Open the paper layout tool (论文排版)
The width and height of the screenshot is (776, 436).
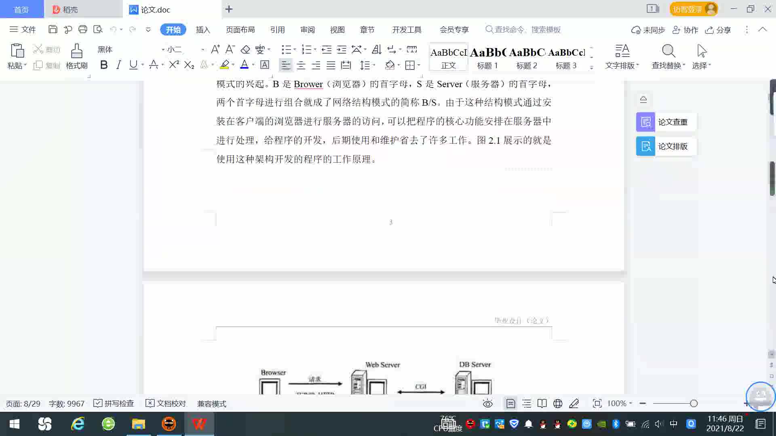[666, 146]
